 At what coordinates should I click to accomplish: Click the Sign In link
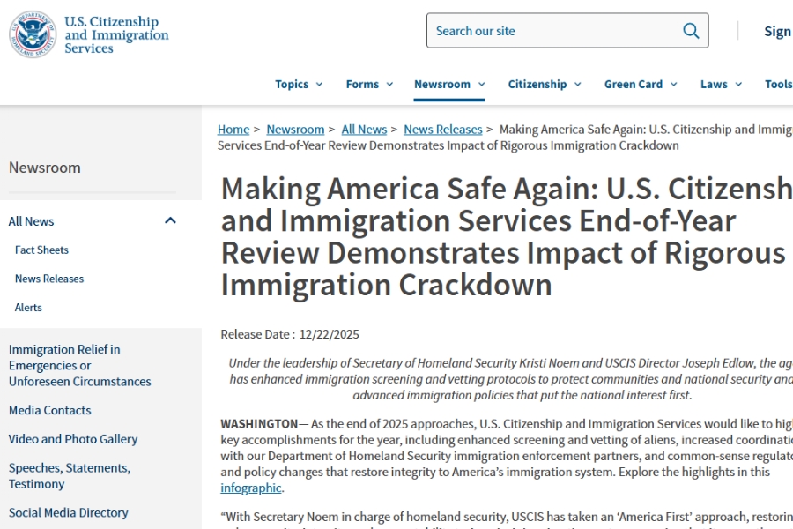(776, 31)
